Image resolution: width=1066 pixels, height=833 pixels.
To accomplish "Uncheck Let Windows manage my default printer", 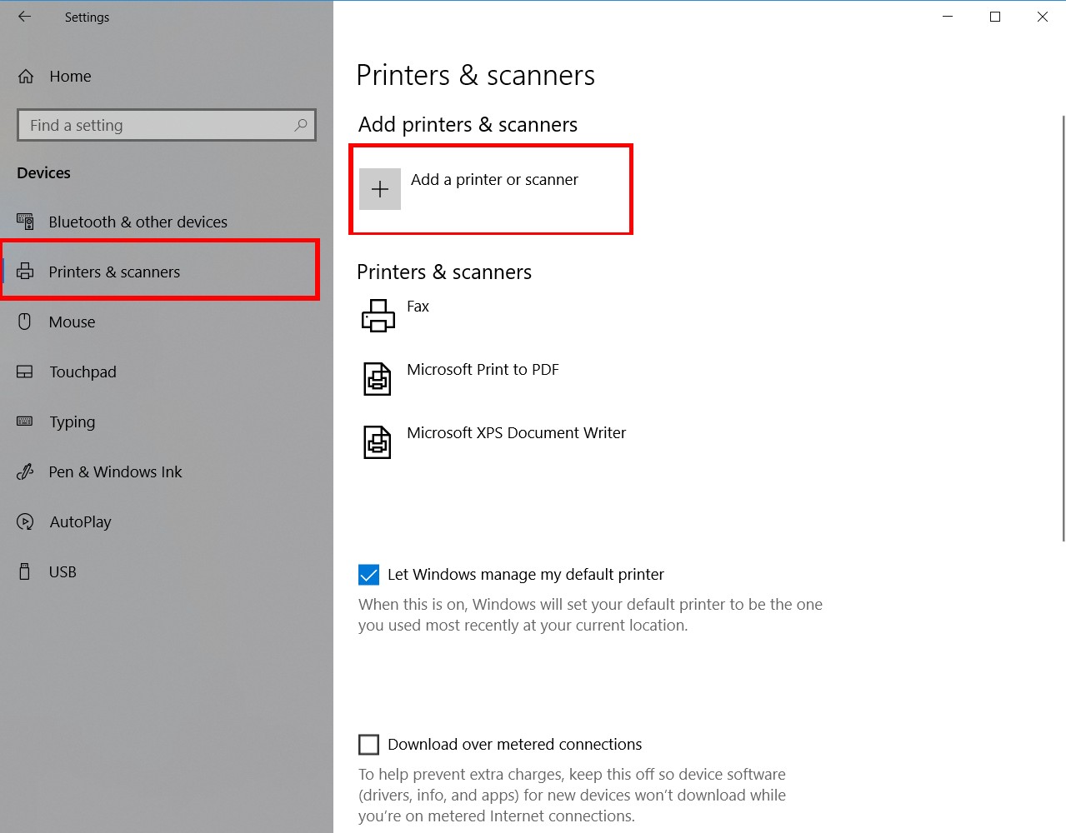I will (x=368, y=575).
